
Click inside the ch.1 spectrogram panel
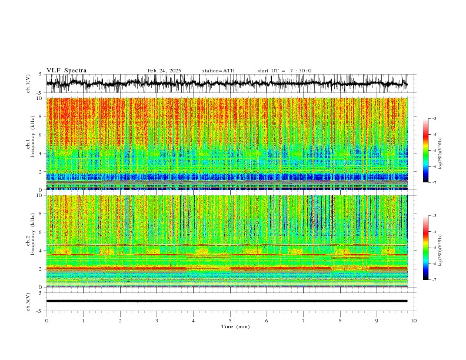227,144
